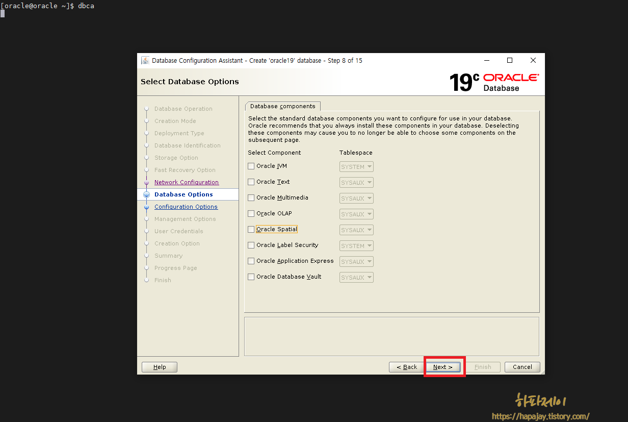Click the empty message area below components

(391, 336)
